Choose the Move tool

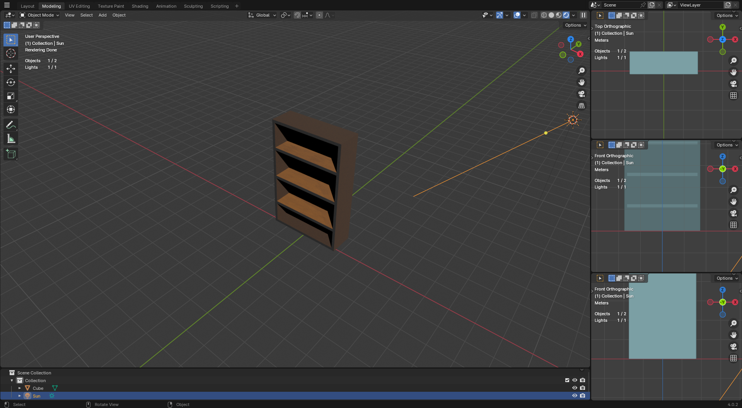[11, 69]
